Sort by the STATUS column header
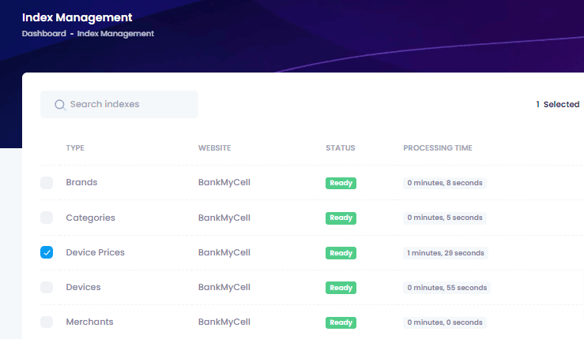584x339 pixels. [341, 148]
